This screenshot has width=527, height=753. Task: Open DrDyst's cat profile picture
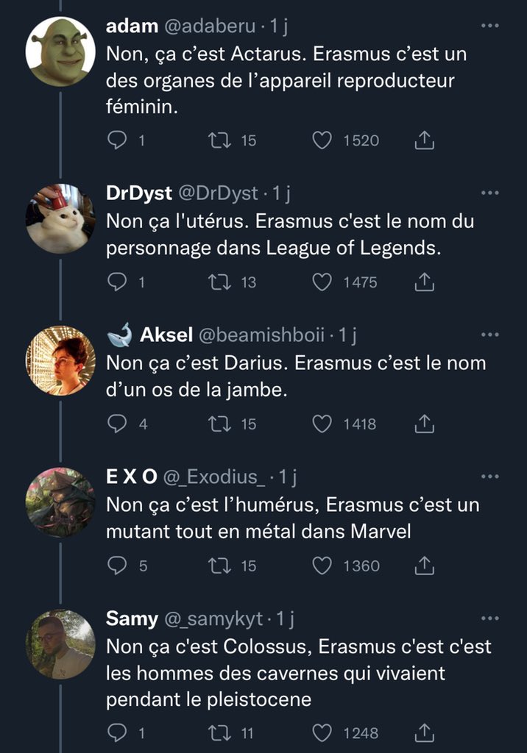[x=60, y=218]
